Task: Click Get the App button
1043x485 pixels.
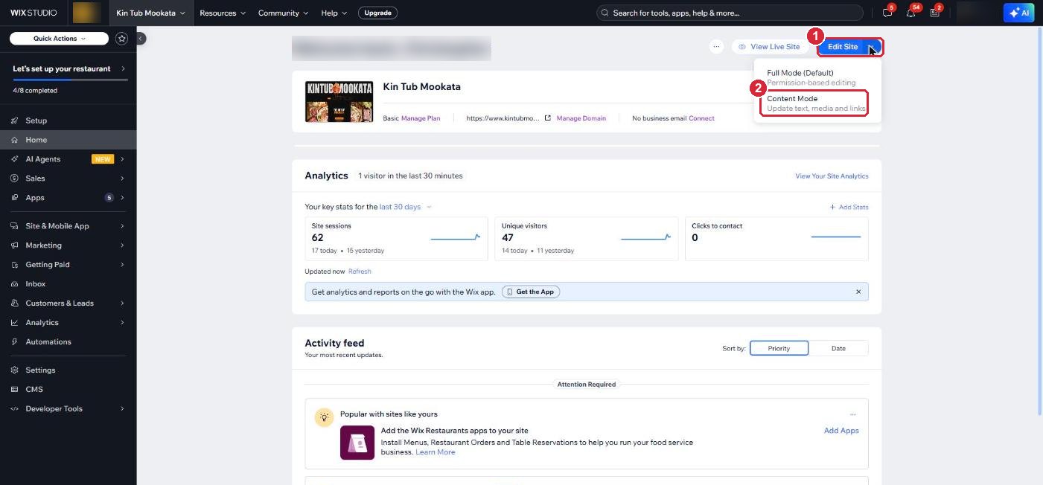Action: coord(531,292)
